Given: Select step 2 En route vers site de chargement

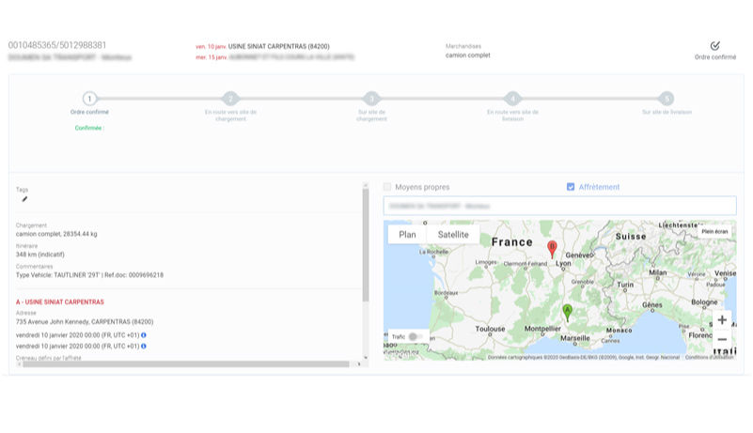Looking at the screenshot, I should pyautogui.click(x=229, y=98).
